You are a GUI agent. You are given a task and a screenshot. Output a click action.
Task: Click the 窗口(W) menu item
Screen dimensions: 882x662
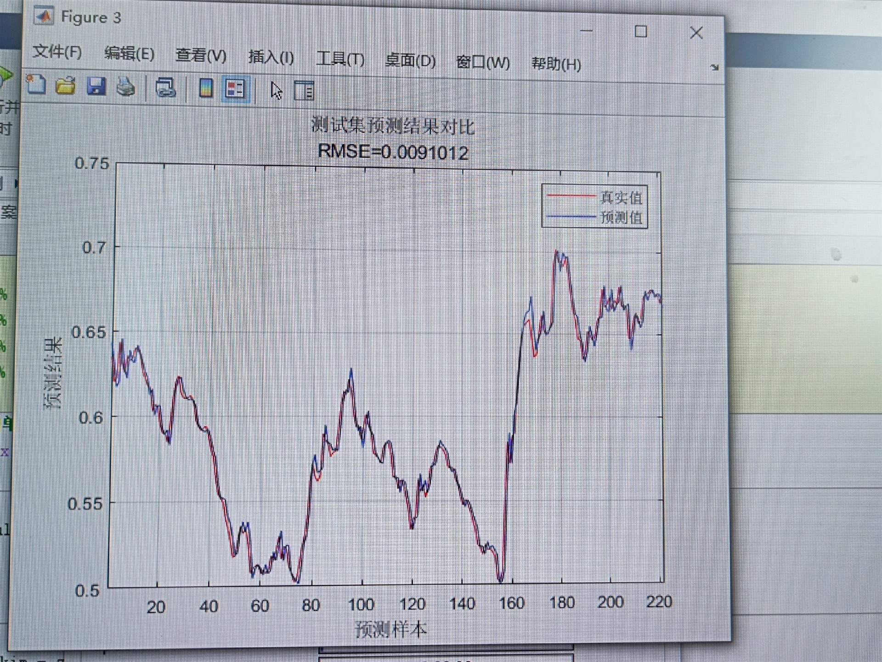[483, 63]
